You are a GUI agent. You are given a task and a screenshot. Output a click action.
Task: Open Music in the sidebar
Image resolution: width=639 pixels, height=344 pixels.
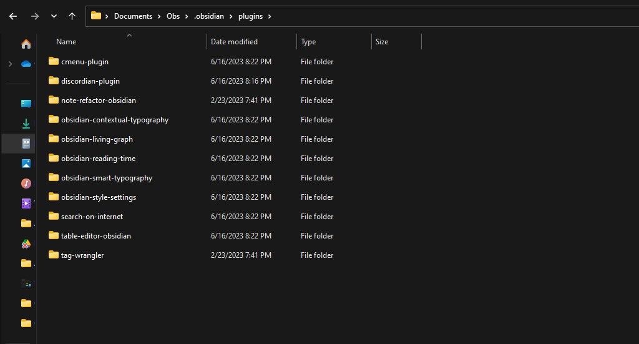pyautogui.click(x=26, y=184)
